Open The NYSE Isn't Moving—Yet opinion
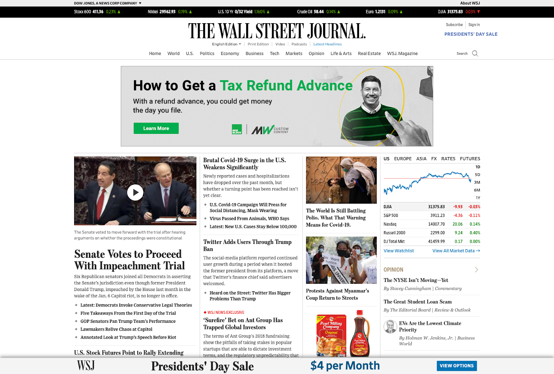Image resolution: width=554 pixels, height=374 pixels. coord(416,280)
